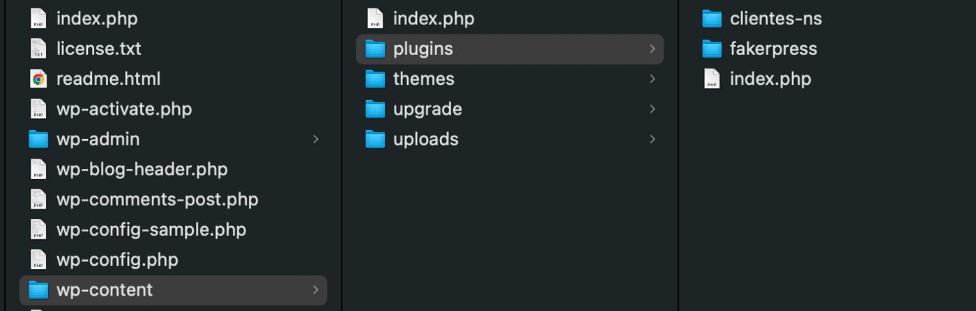
Task: Click the plugins folder icon
Action: (x=375, y=49)
